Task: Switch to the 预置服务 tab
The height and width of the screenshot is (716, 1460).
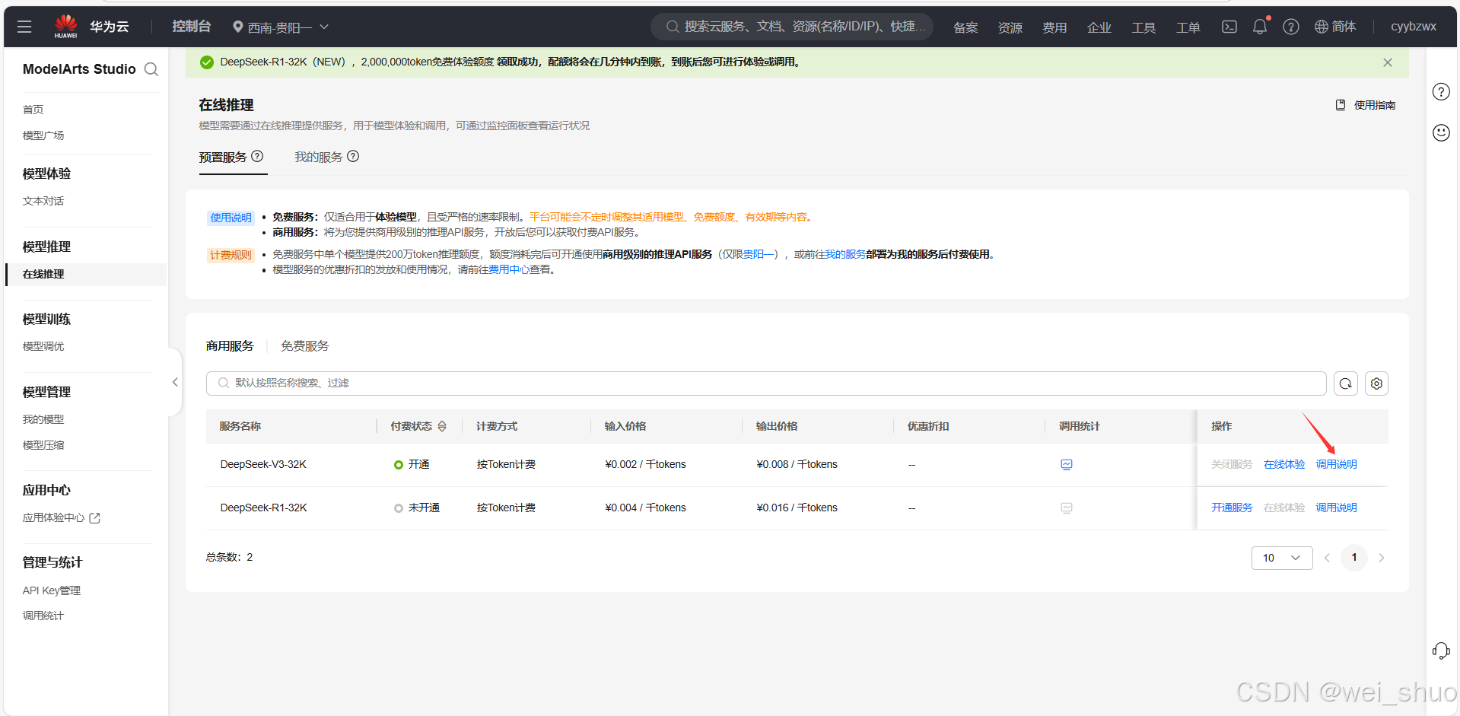Action: (223, 158)
